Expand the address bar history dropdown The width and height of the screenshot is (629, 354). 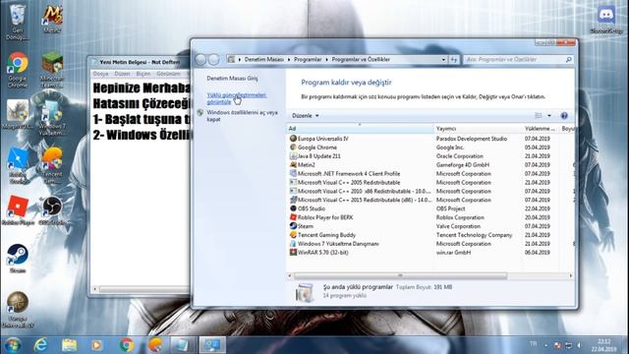[443, 59]
